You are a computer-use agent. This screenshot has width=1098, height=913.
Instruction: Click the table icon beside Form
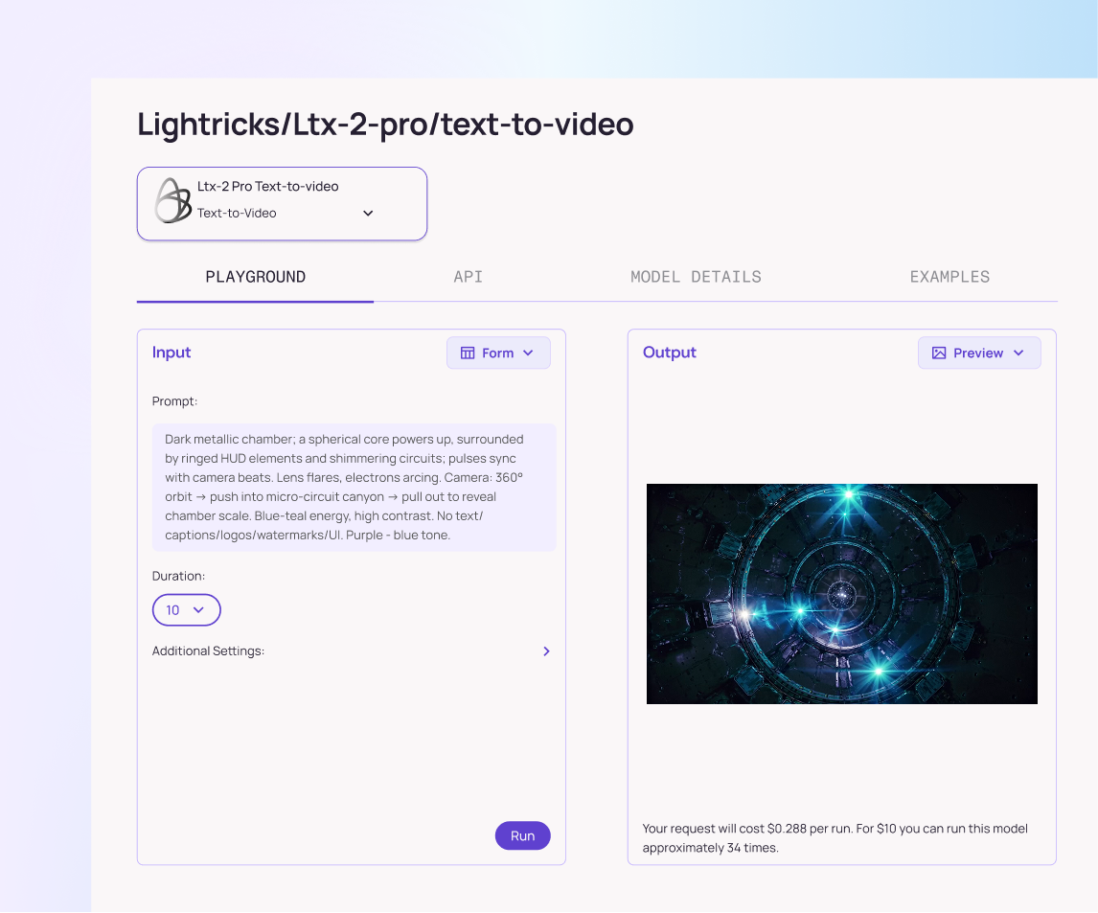[467, 353]
